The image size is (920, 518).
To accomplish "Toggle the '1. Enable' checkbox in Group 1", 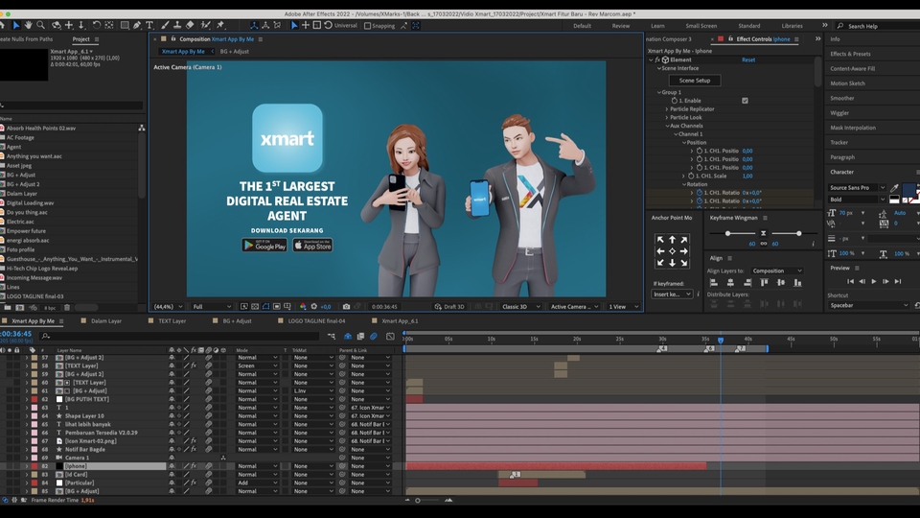I will click(746, 101).
